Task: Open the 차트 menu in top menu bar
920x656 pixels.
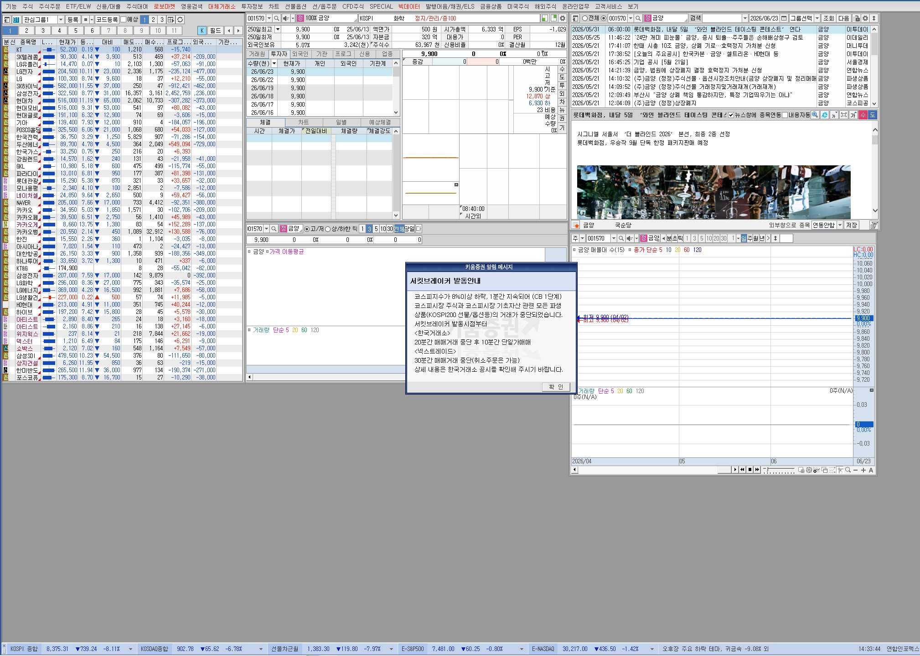Action: tap(274, 6)
